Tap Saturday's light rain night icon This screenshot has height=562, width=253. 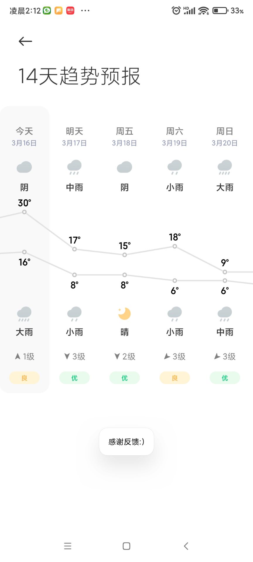pos(175,314)
